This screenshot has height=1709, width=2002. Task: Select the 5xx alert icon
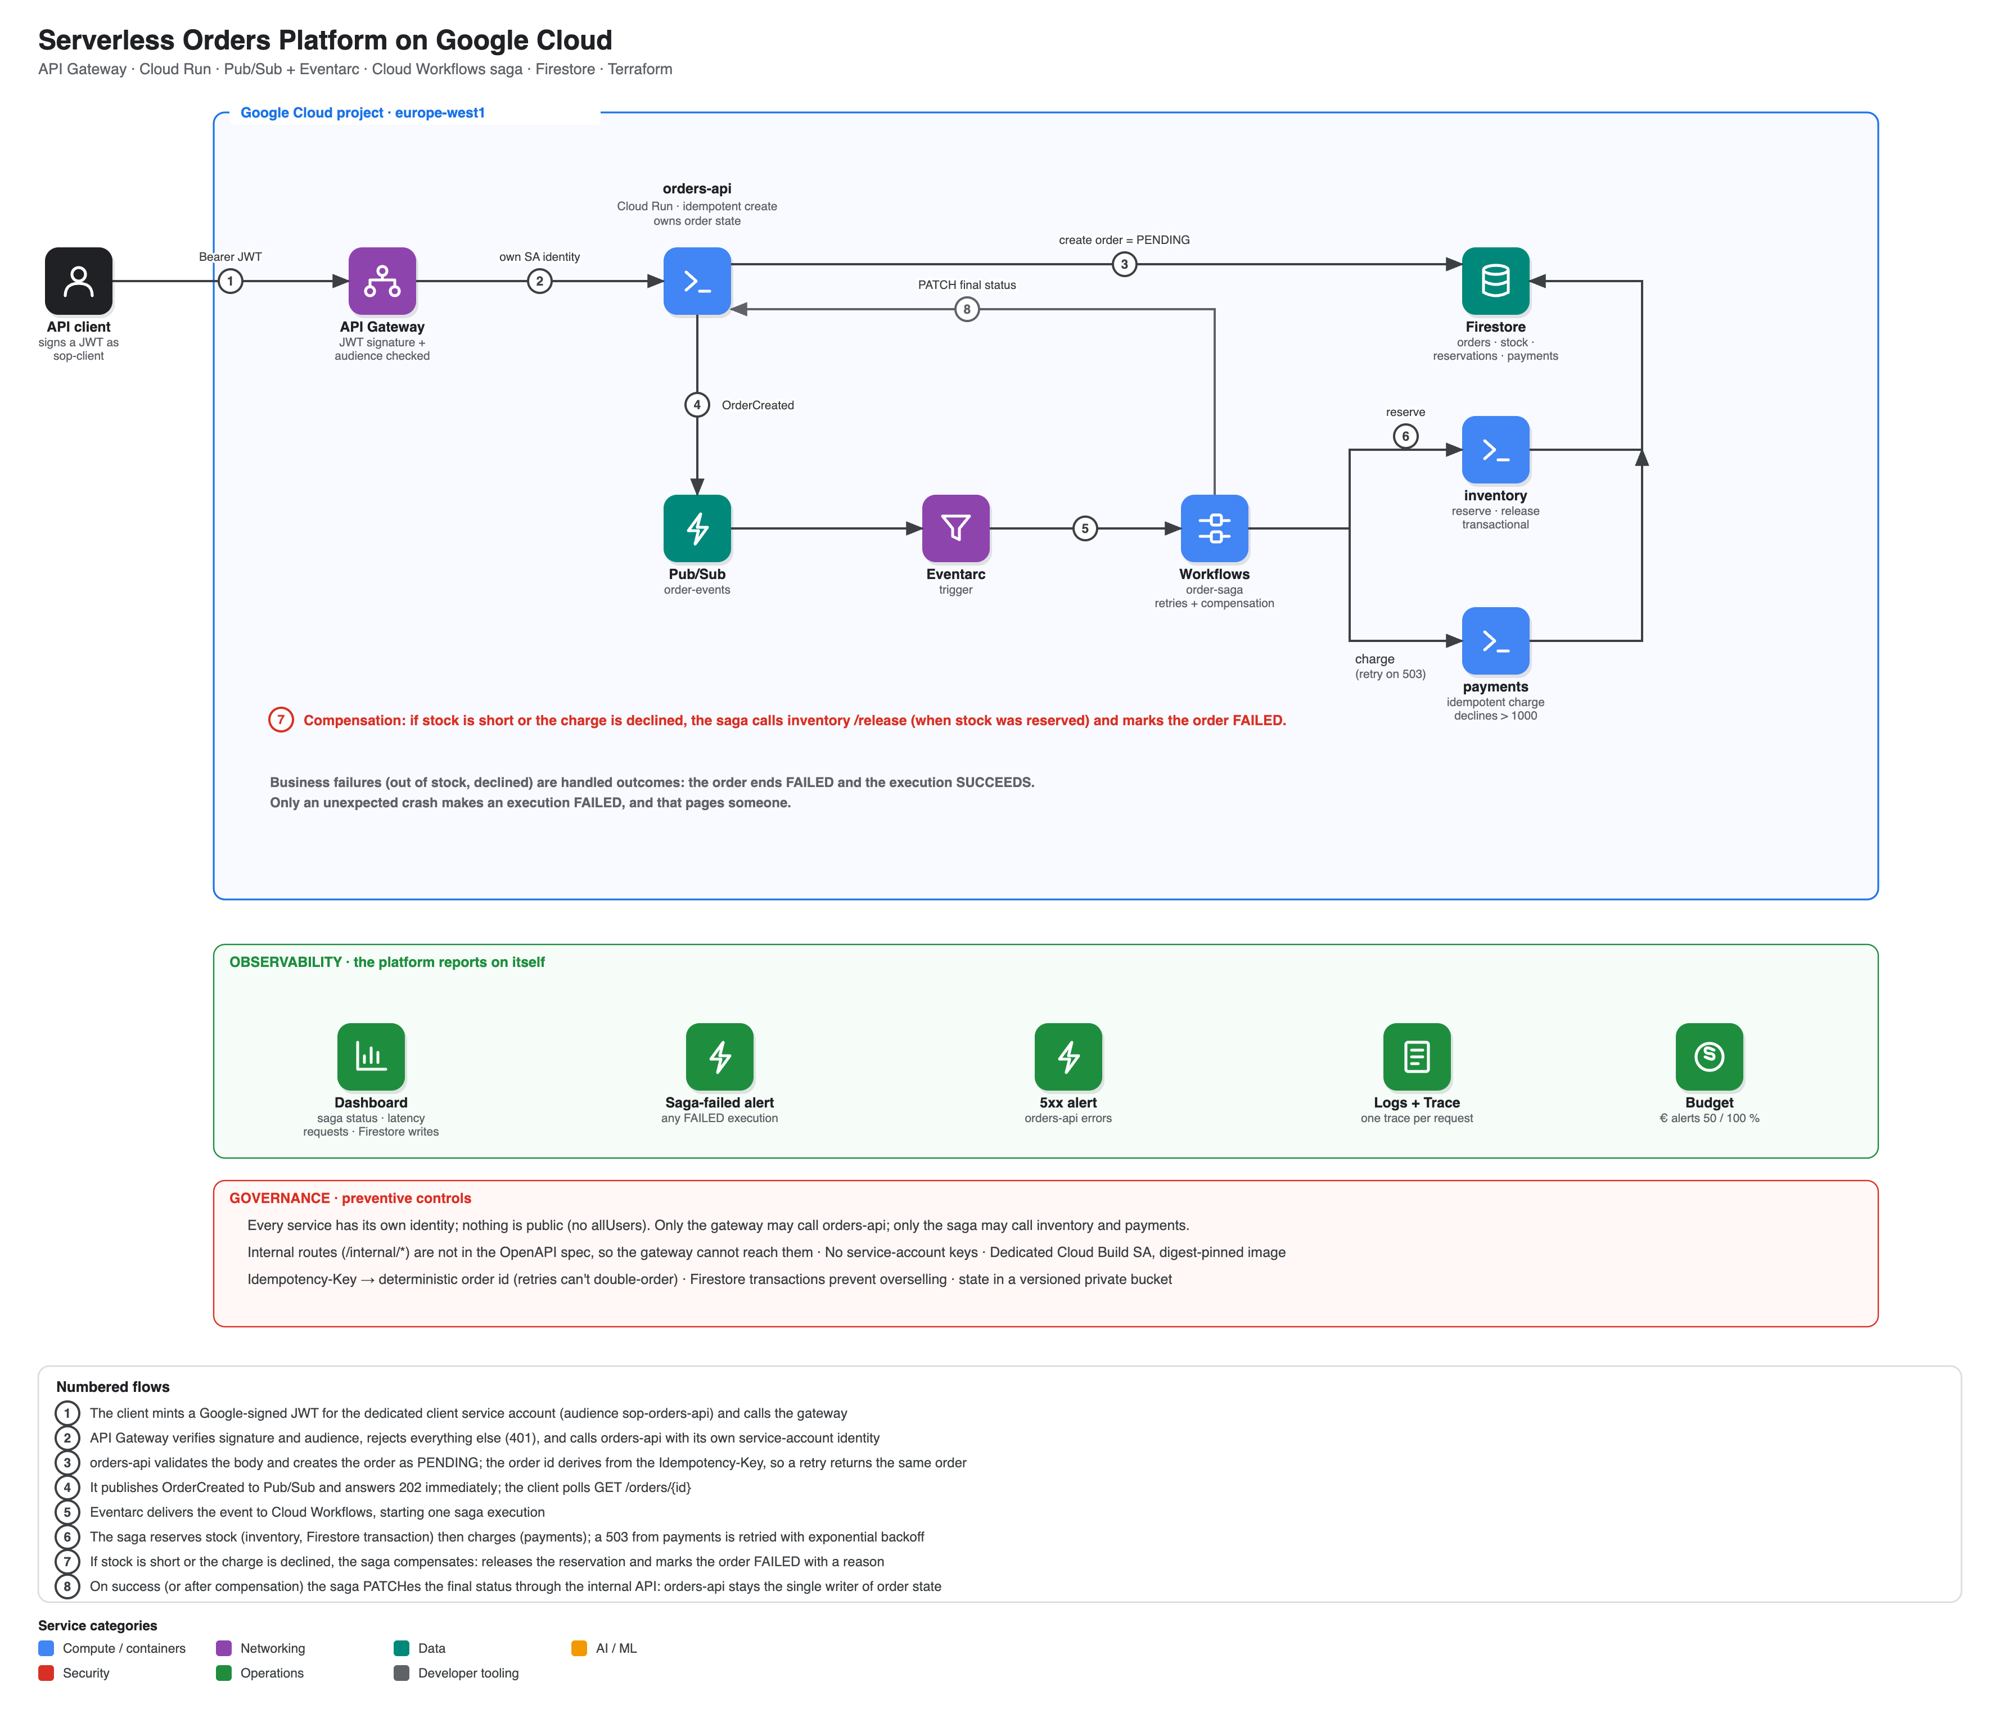point(1068,1056)
